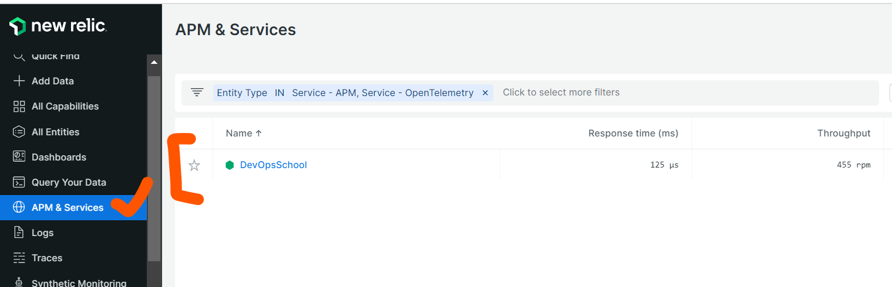892x287 pixels.
Task: Open the DevOpsSchool service link
Action: pyautogui.click(x=273, y=165)
